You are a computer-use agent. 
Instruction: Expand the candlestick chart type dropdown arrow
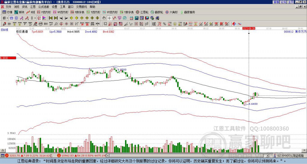(35, 18)
